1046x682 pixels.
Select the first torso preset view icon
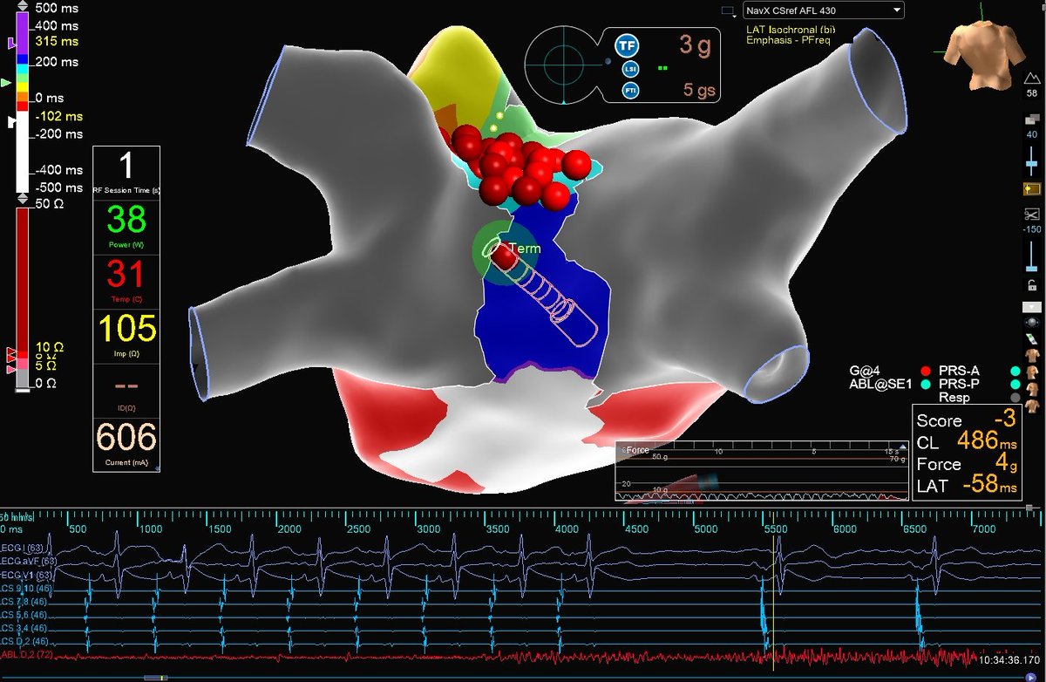coord(1032,354)
